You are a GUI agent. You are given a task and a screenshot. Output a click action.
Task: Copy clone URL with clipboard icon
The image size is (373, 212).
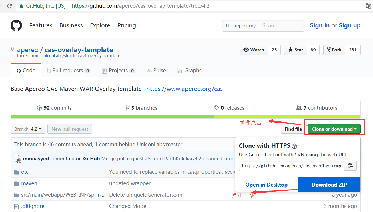350,166
